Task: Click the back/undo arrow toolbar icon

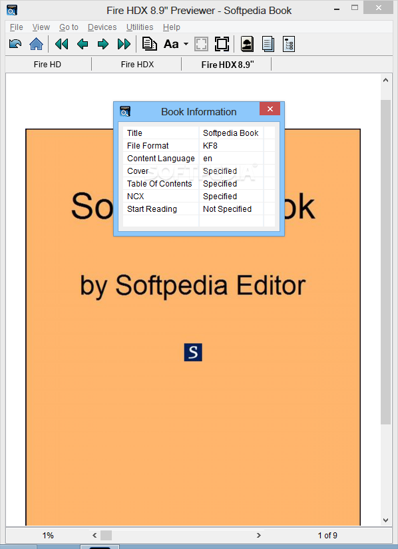Action: 15,44
